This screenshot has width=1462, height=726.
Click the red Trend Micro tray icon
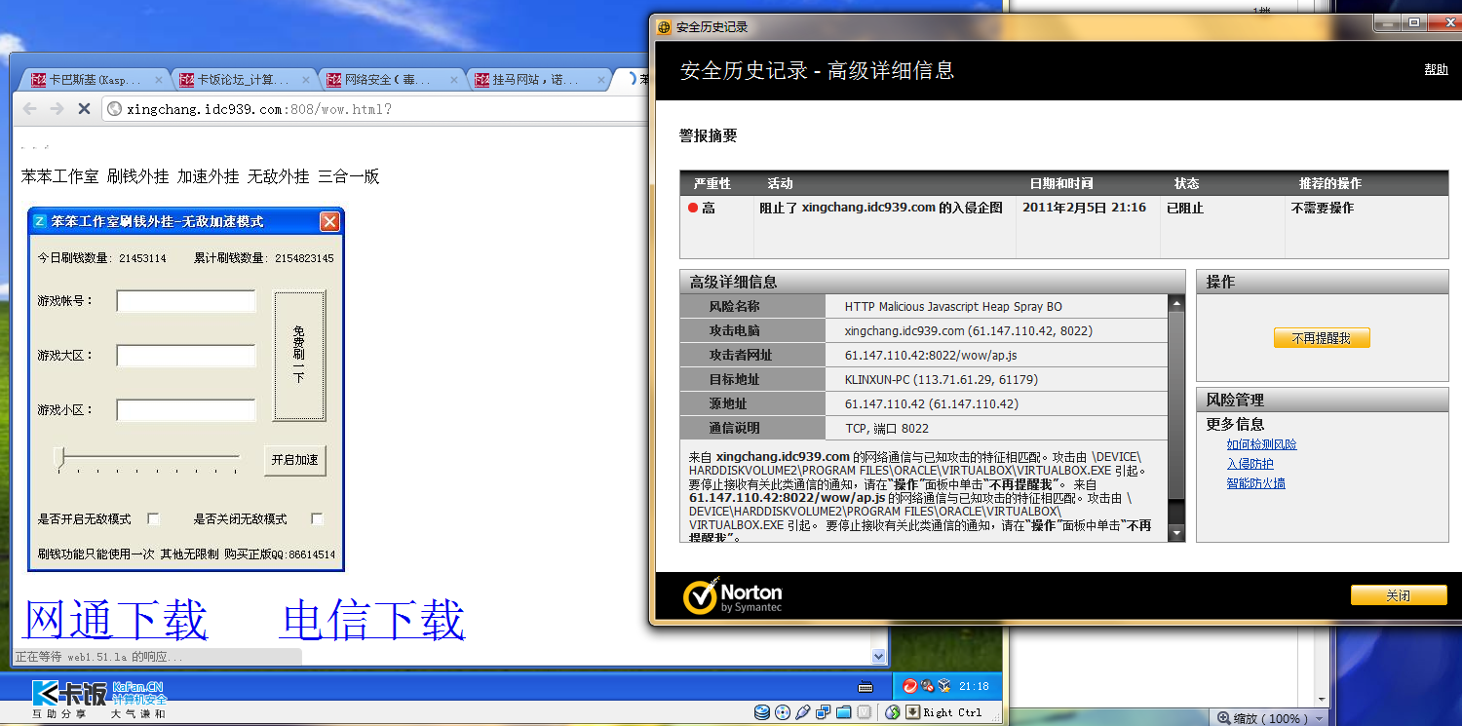pos(909,686)
